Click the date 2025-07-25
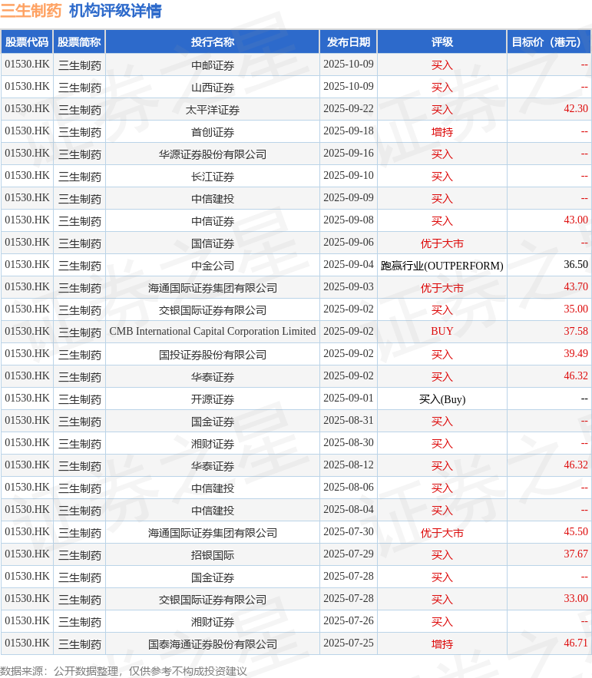 (x=348, y=643)
